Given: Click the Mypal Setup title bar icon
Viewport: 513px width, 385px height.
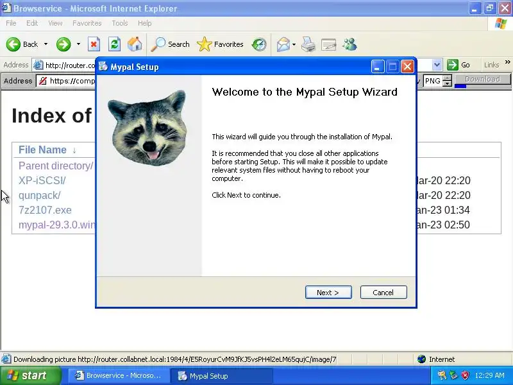Looking at the screenshot, I should tap(103, 67).
